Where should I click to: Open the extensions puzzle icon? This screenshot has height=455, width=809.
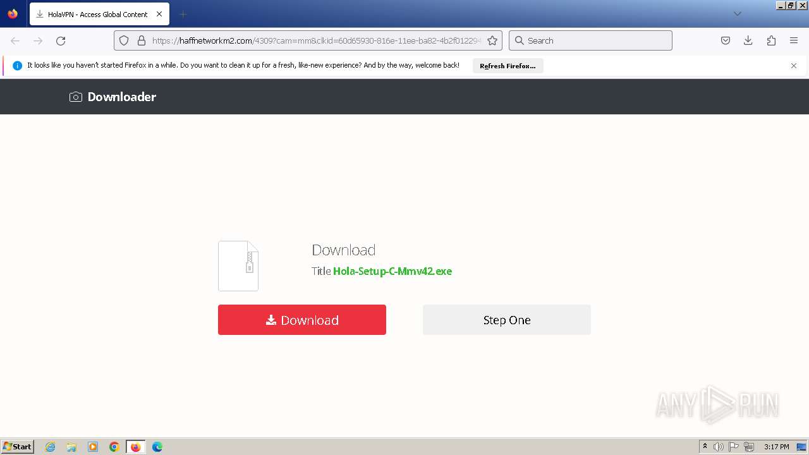pos(771,40)
